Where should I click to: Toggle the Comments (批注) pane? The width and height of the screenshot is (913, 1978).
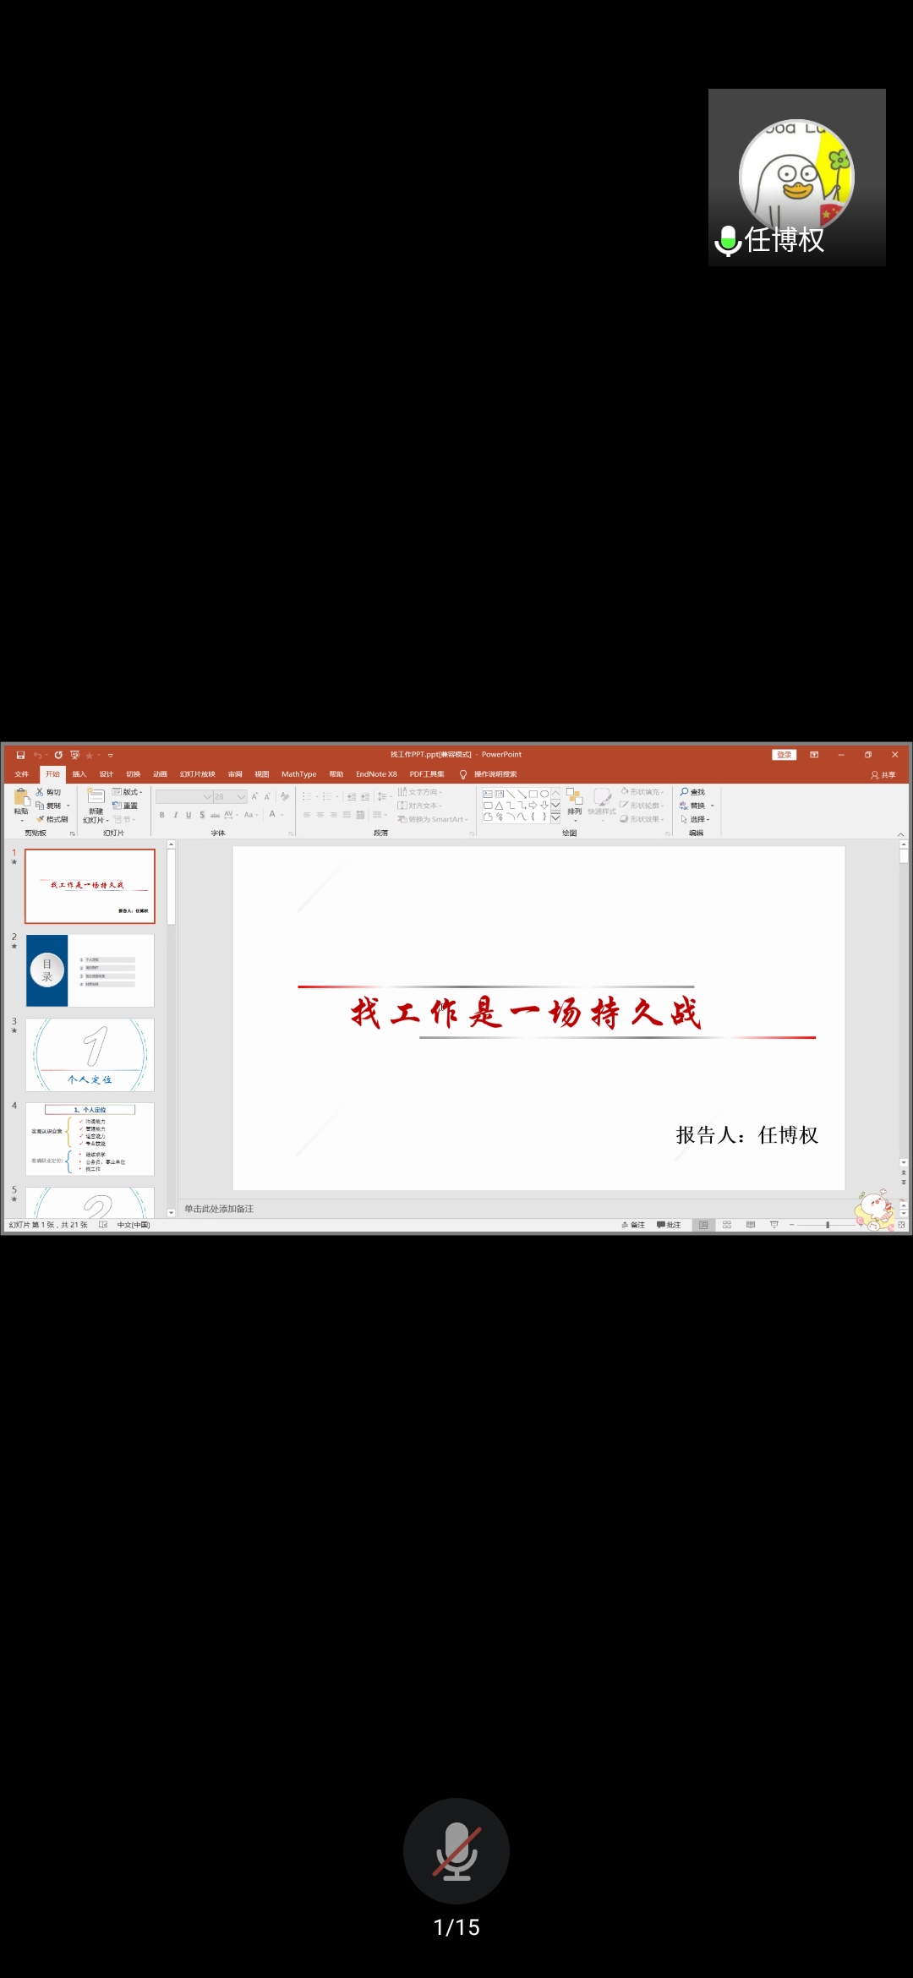669,1225
